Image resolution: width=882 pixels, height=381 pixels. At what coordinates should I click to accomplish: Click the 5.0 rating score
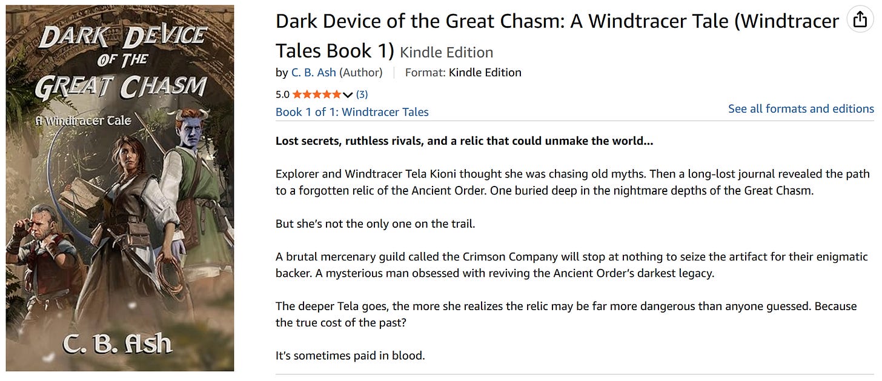(282, 94)
